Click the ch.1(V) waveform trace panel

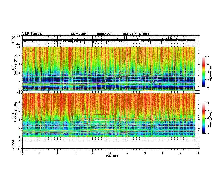tap(110, 40)
